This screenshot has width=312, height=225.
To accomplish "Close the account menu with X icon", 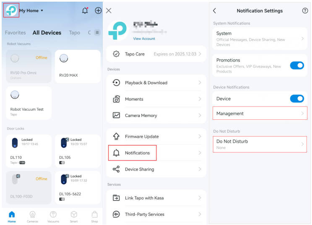I will (x=109, y=10).
